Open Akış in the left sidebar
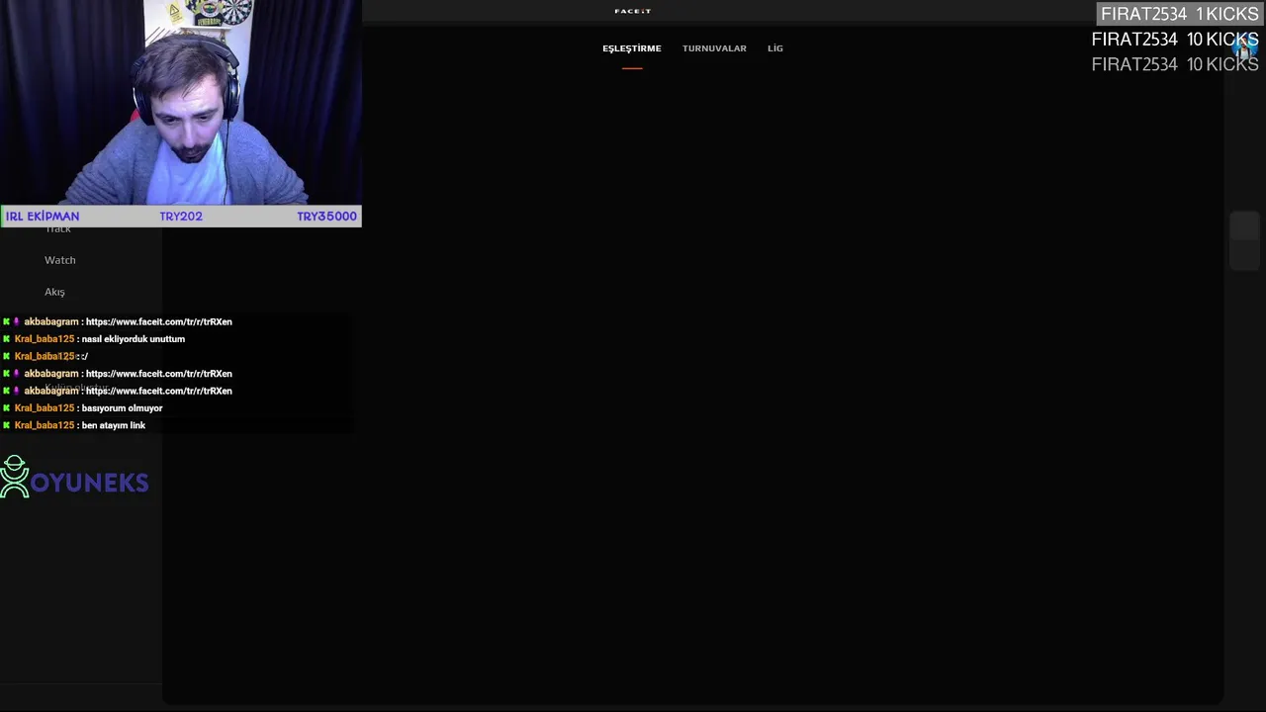This screenshot has width=1266, height=712. [x=54, y=292]
